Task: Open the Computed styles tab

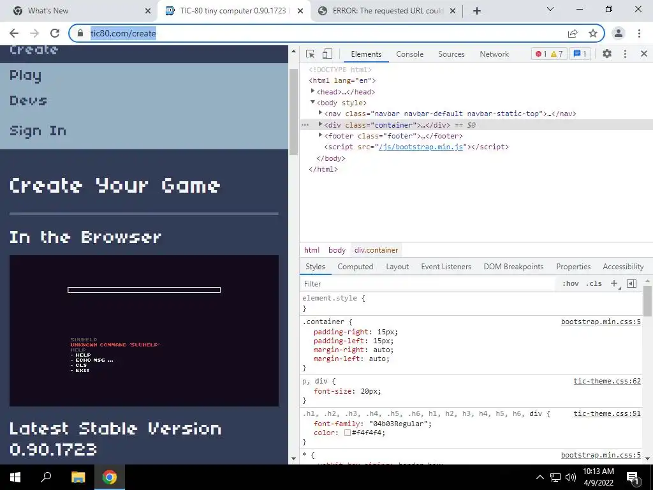Action: click(x=355, y=267)
